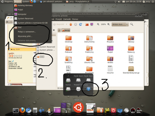Open the blue recycle bin dock icon
This screenshot has width=155, height=116.
pyautogui.click(x=120, y=111)
